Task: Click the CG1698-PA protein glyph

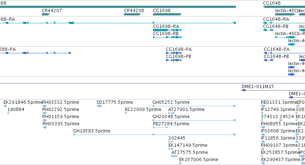Action: coord(174,53)
